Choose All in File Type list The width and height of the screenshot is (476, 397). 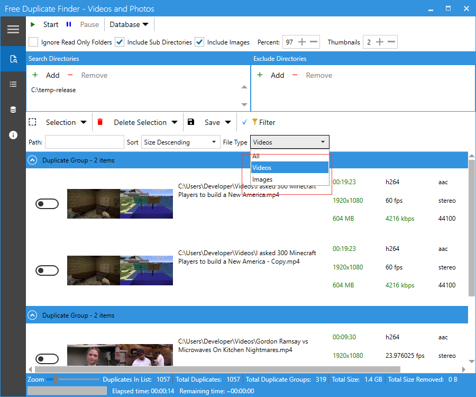click(256, 156)
